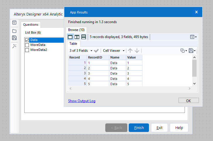This screenshot has height=141, width=213.
Task: Check the MoreData checkbox
Action: (x=27, y=45)
